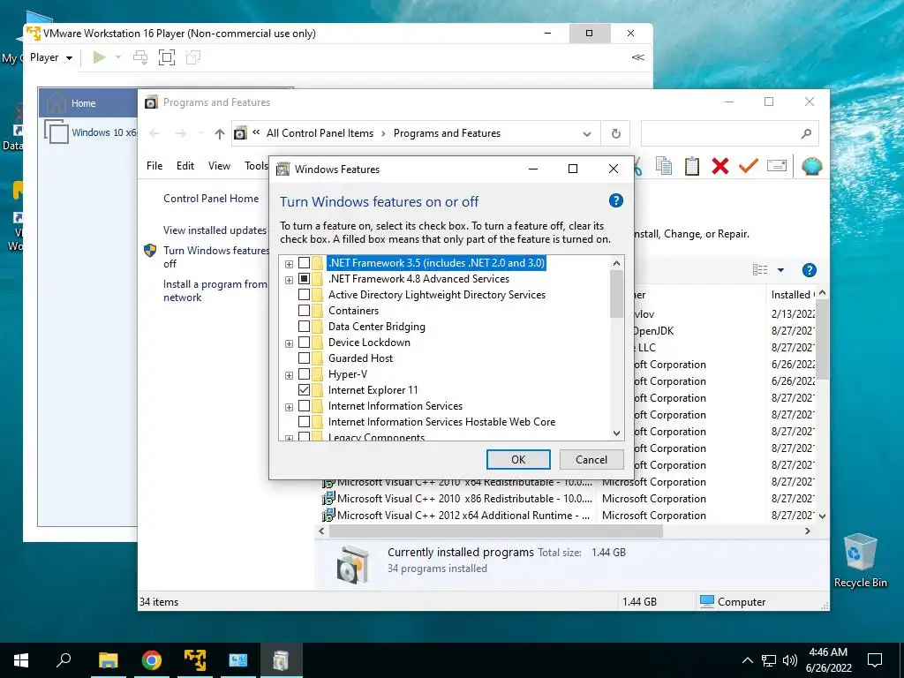
Task: Click the Refresh icon beside address bar
Action: tap(615, 134)
